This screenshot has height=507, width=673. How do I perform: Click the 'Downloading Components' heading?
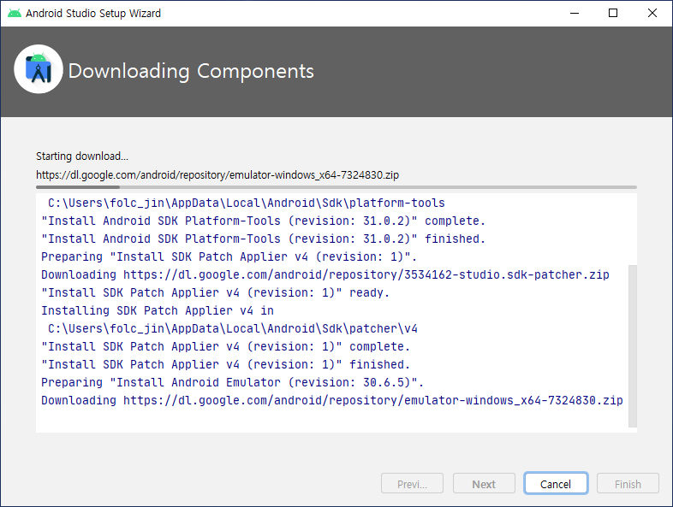(x=191, y=71)
